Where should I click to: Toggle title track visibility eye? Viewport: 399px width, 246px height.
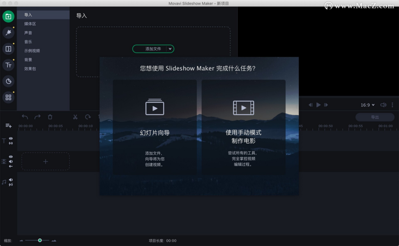(11, 139)
